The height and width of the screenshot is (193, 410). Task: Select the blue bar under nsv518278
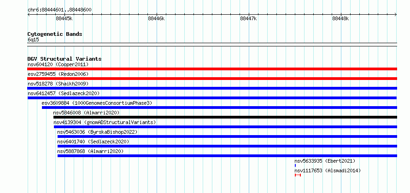[212, 88]
